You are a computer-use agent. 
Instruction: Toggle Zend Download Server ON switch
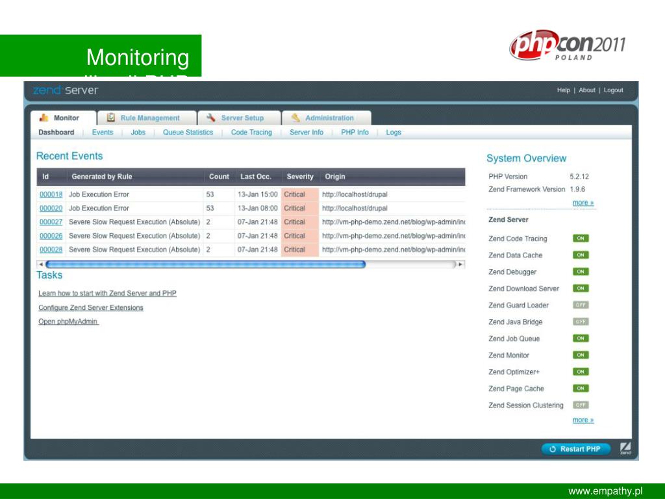coord(581,288)
